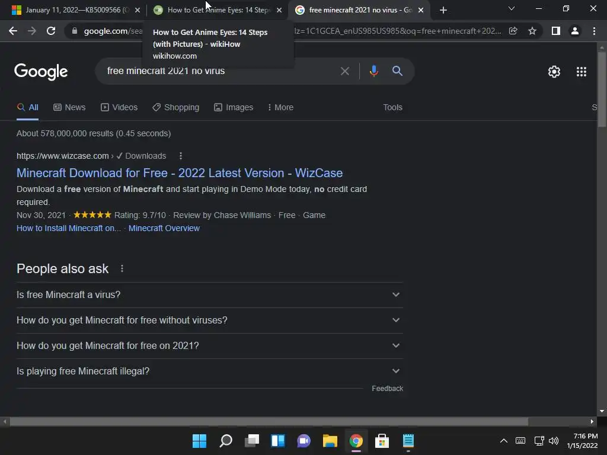
Task: Open People also ask options
Action: click(122, 268)
